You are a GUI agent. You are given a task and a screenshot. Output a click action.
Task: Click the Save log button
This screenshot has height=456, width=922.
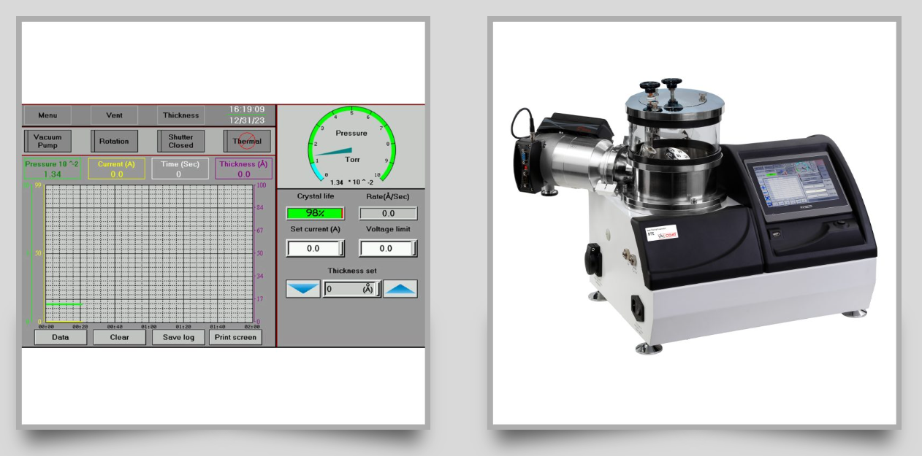[178, 337]
